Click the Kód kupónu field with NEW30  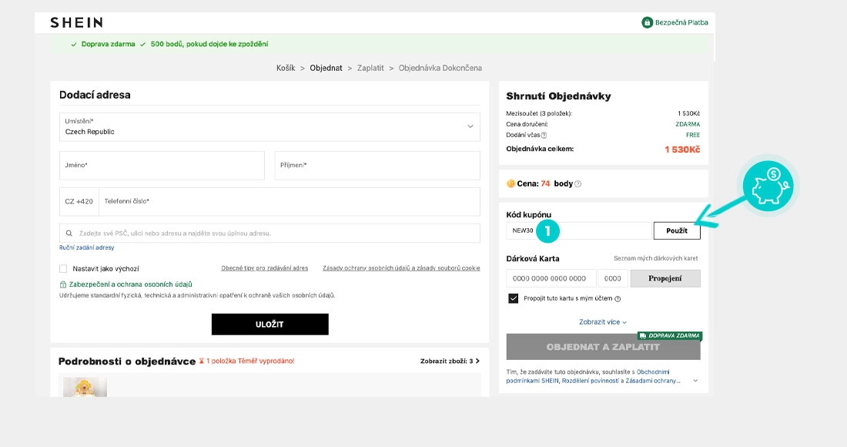[579, 230]
